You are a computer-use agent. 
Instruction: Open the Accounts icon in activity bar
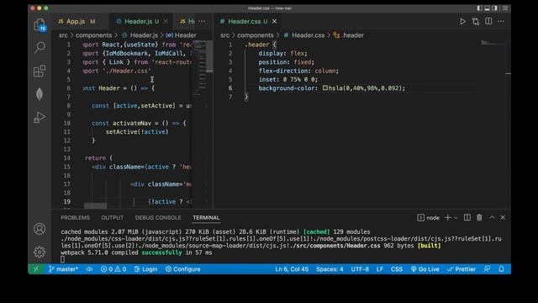(40, 229)
